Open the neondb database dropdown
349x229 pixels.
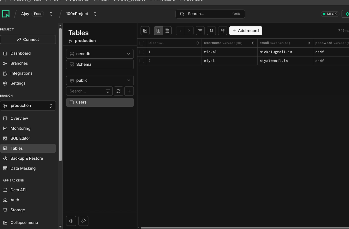pyautogui.click(x=100, y=54)
